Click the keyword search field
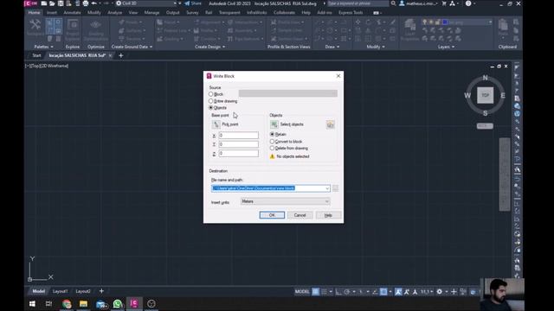This screenshot has height=311, width=554. coord(358,3)
